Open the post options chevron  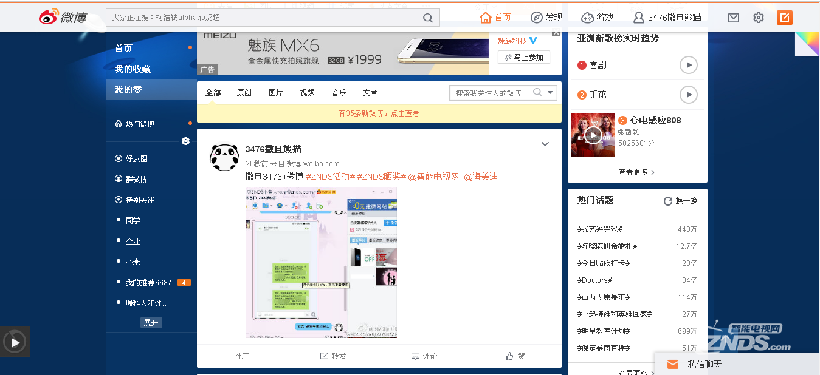(x=545, y=144)
